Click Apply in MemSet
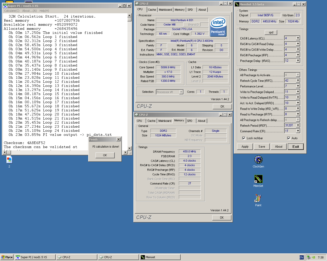Screen dimensions: 327x261 245,147
